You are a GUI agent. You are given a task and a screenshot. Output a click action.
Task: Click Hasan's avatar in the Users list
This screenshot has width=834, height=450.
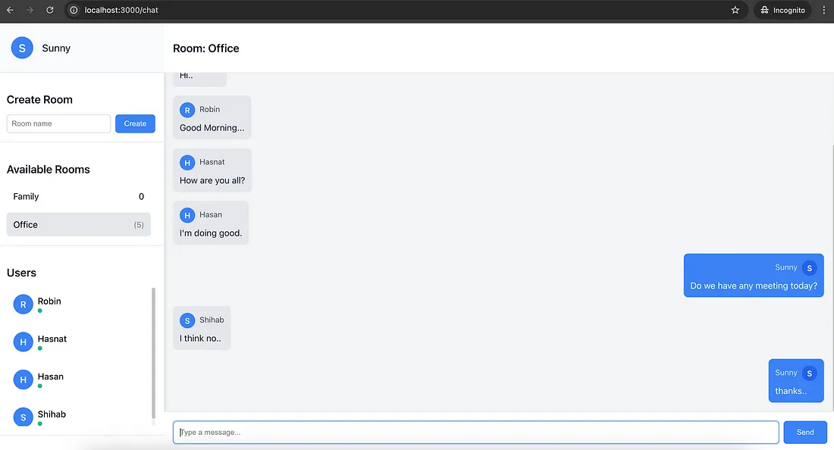click(24, 380)
